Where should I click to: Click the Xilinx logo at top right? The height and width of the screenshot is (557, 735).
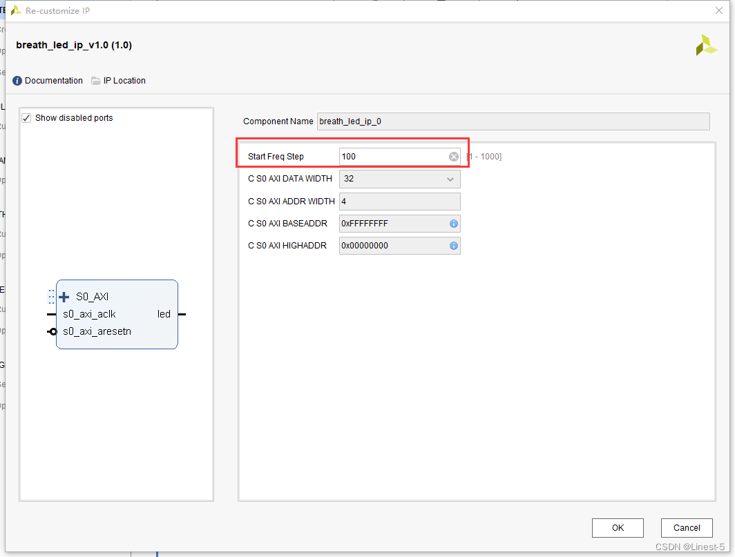tap(706, 45)
